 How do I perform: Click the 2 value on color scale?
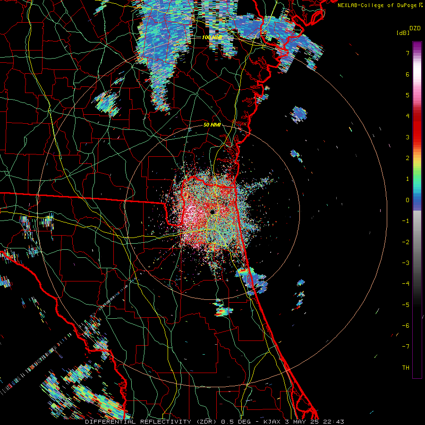click(x=408, y=158)
